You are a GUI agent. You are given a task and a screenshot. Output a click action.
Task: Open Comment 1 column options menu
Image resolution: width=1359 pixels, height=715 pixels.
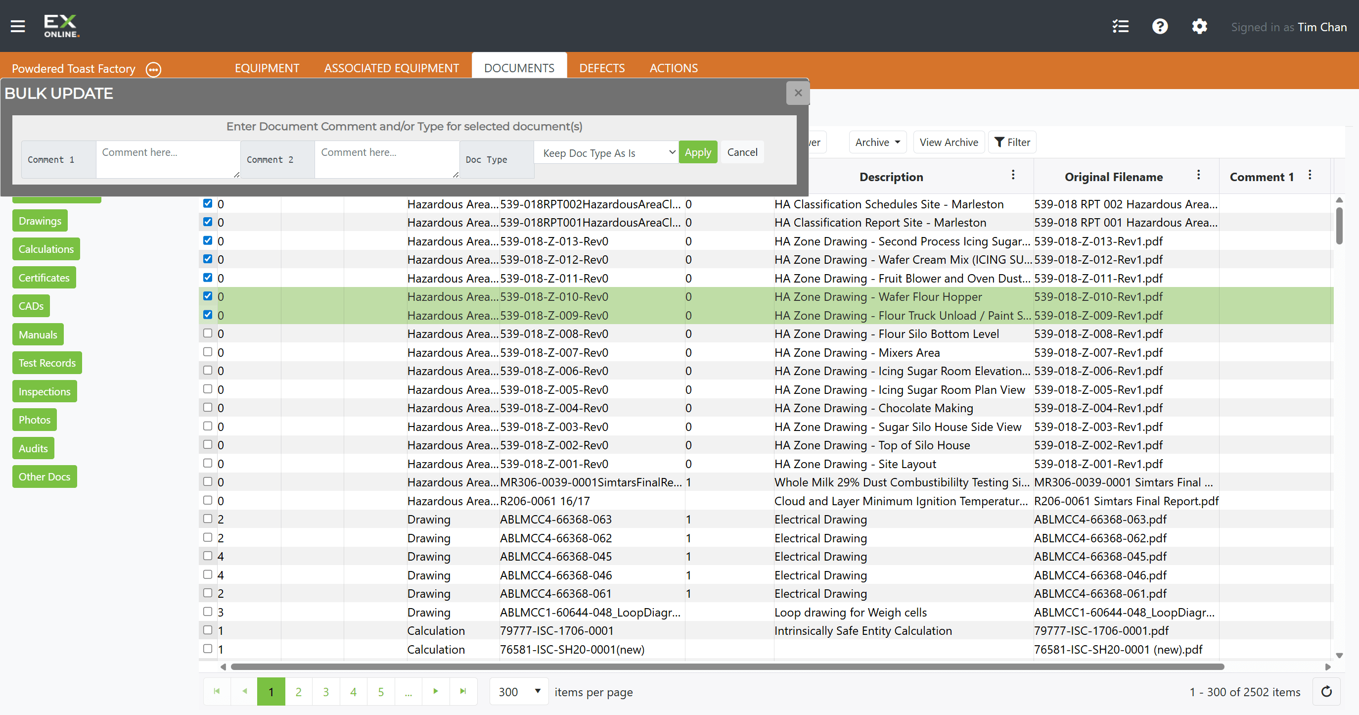pos(1310,175)
